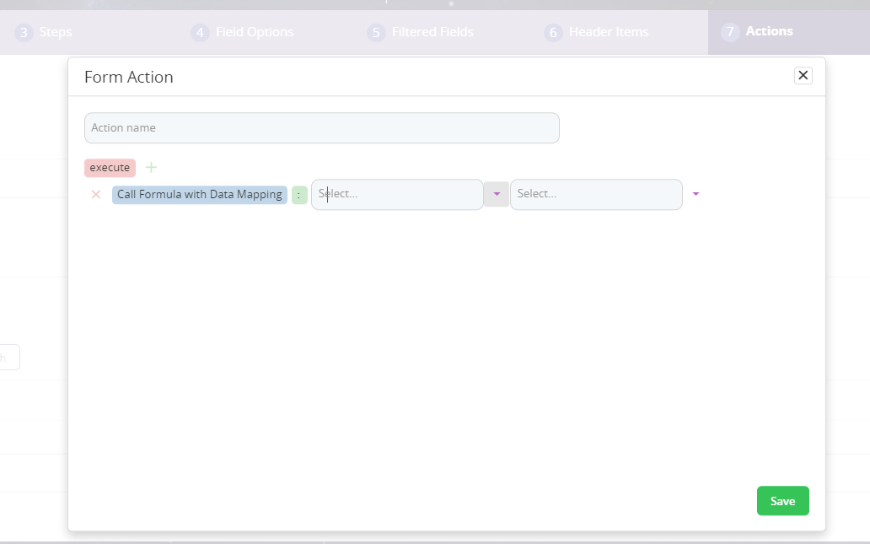Remove the Call Formula row with red X
This screenshot has width=870, height=544.
pos(95,195)
